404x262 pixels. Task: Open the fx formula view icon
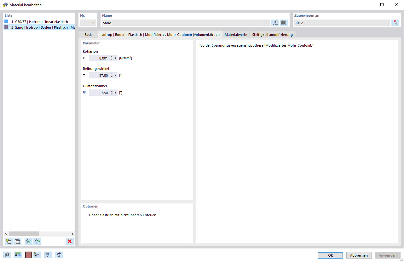point(59,255)
